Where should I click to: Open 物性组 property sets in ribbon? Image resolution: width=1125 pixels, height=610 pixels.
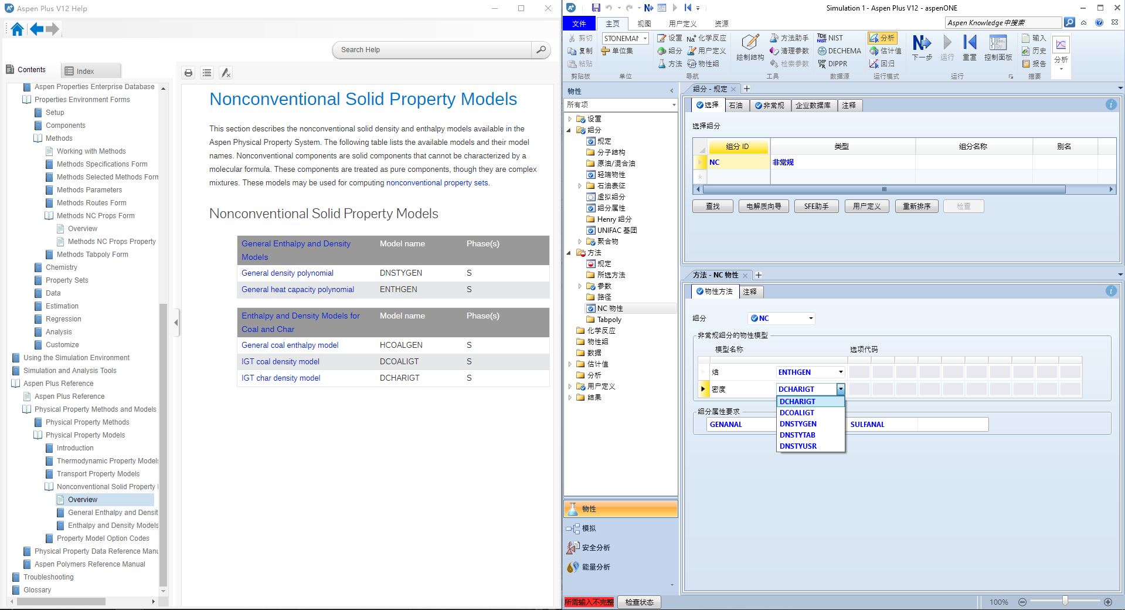point(703,64)
